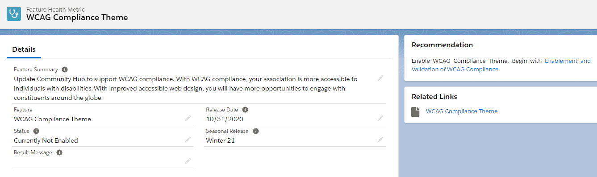Click the Feature Health Metric stethoscope icon
This screenshot has height=177, width=597.
[14, 13]
